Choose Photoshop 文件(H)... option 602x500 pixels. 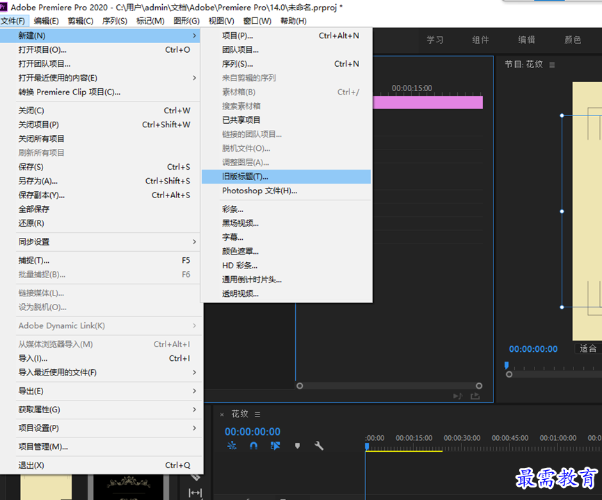coord(287,191)
